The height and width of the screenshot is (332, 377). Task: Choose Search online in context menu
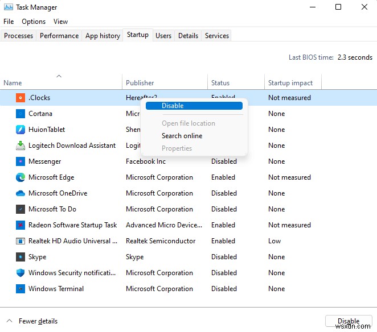pos(182,136)
